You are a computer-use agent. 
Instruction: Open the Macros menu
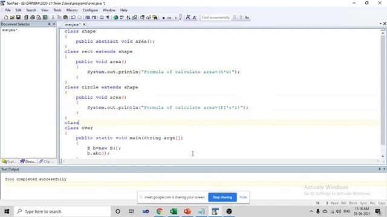tap(72, 10)
